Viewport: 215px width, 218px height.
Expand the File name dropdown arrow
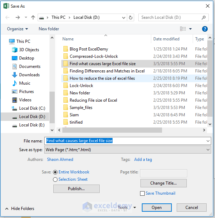[208, 141]
